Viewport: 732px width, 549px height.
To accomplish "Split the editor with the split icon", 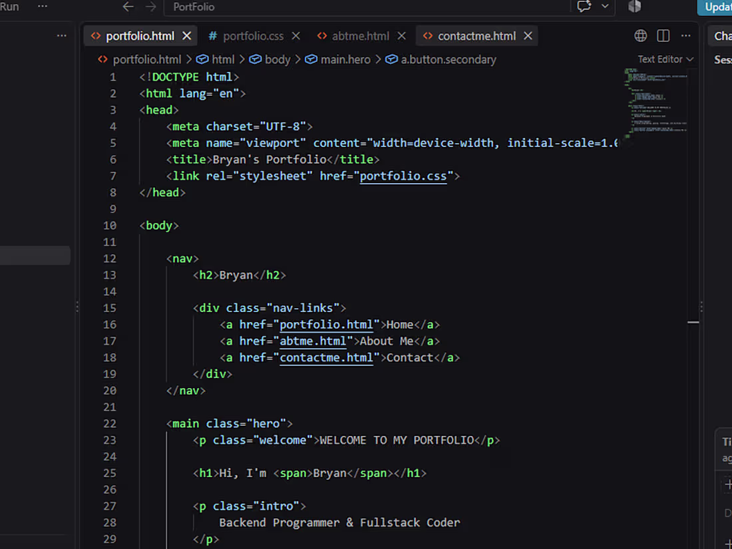I will point(663,36).
